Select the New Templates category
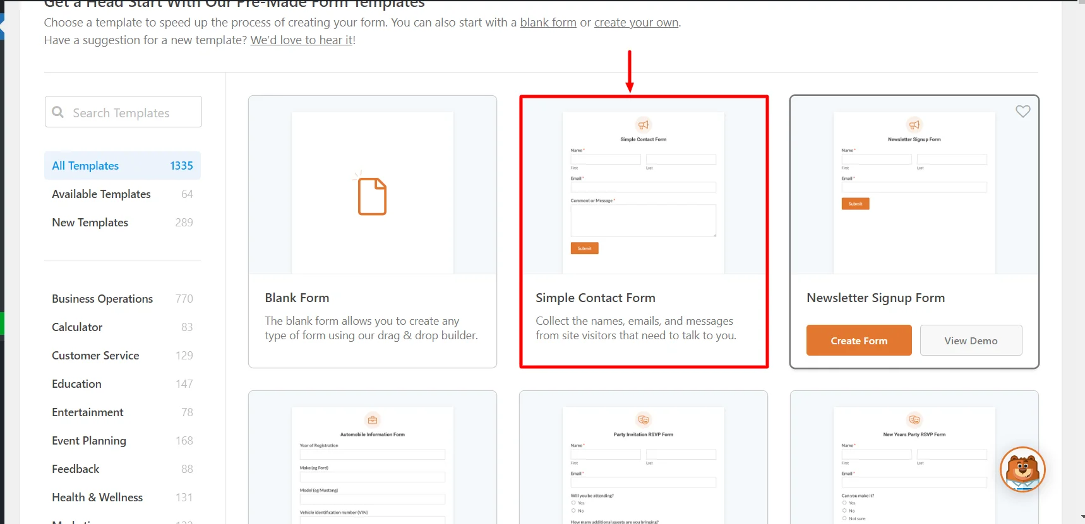The image size is (1085, 524). pos(123,222)
